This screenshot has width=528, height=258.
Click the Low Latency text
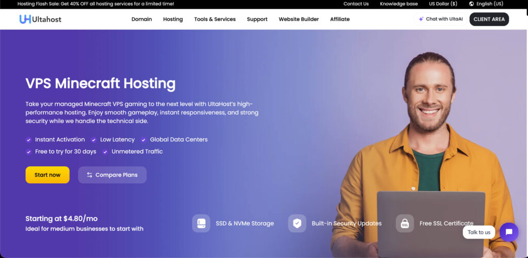coord(118,139)
